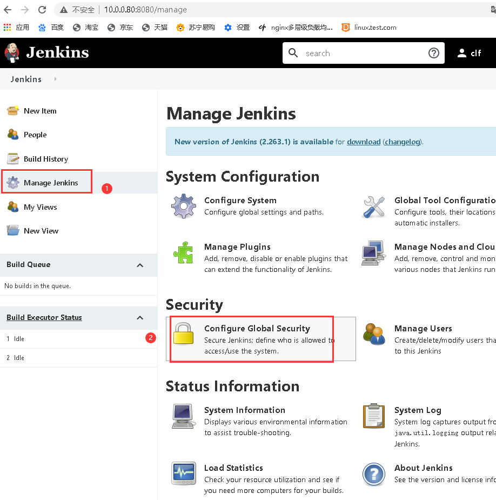Open System Information
The width and height of the screenshot is (496, 500).
click(245, 410)
